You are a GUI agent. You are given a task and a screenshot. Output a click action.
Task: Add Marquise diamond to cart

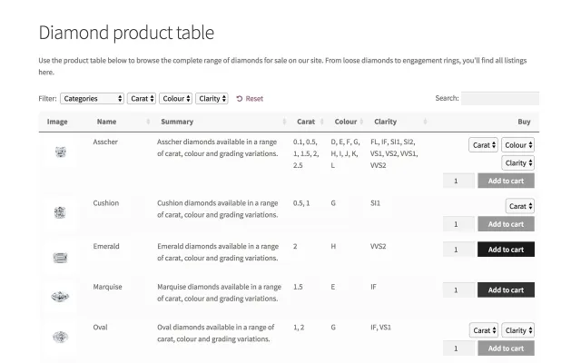pos(507,290)
